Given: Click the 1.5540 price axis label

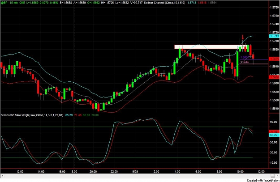Looking at the screenshot, I should pos(274,108).
